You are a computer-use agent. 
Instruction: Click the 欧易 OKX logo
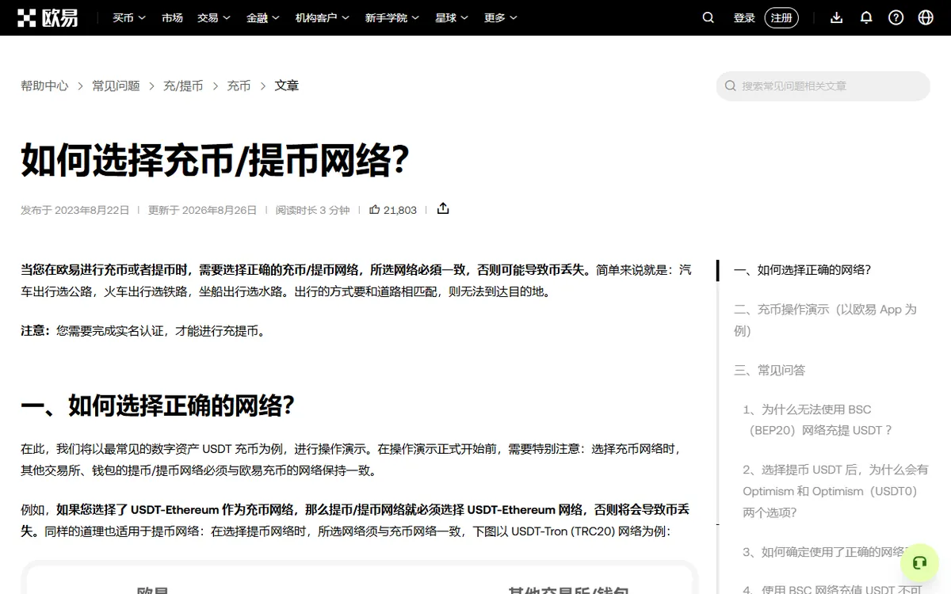[48, 17]
